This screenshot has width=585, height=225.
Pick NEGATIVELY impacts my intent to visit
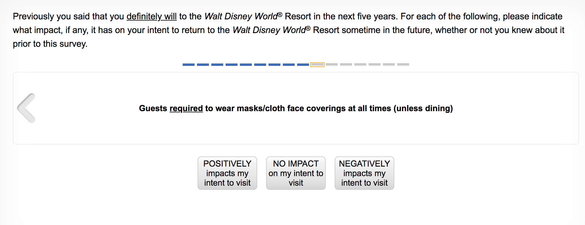[x=364, y=173]
